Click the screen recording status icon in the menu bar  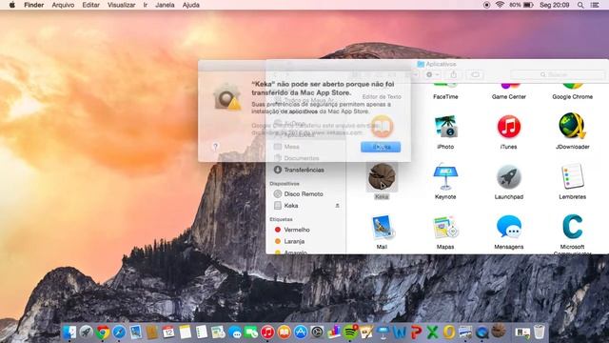coord(486,5)
